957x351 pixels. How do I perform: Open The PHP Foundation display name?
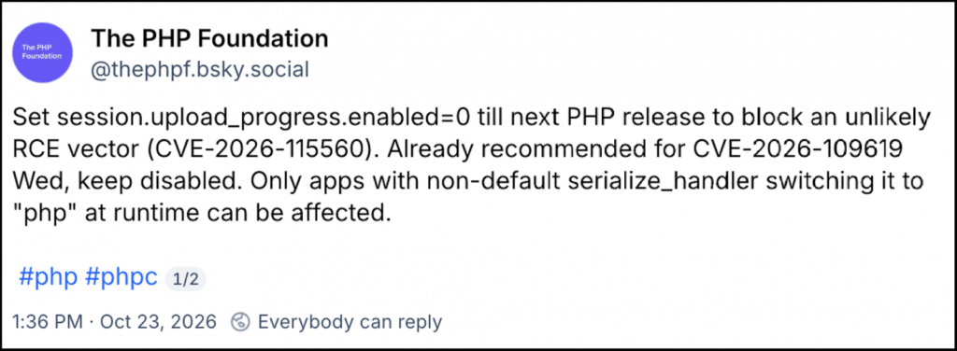[209, 39]
